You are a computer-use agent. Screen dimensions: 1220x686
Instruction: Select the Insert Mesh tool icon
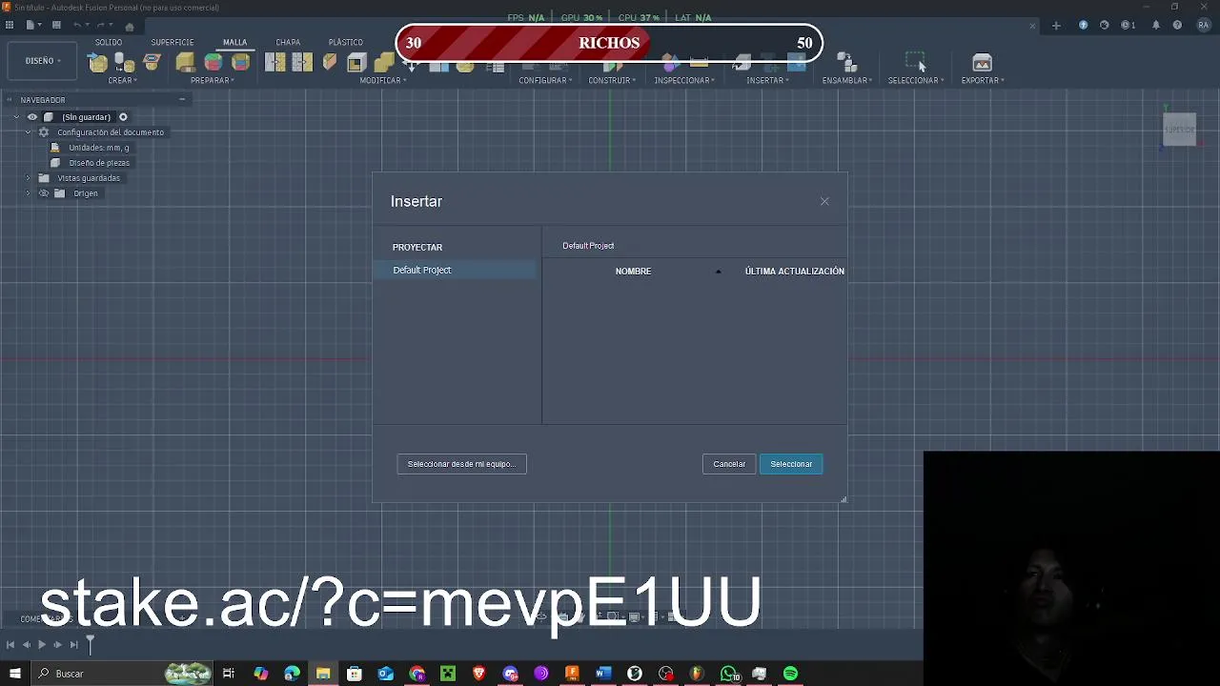click(97, 63)
